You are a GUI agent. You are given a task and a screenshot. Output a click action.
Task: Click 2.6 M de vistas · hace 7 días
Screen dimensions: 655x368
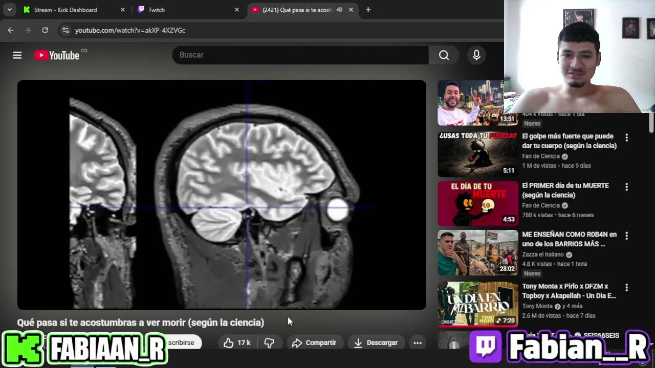click(558, 316)
